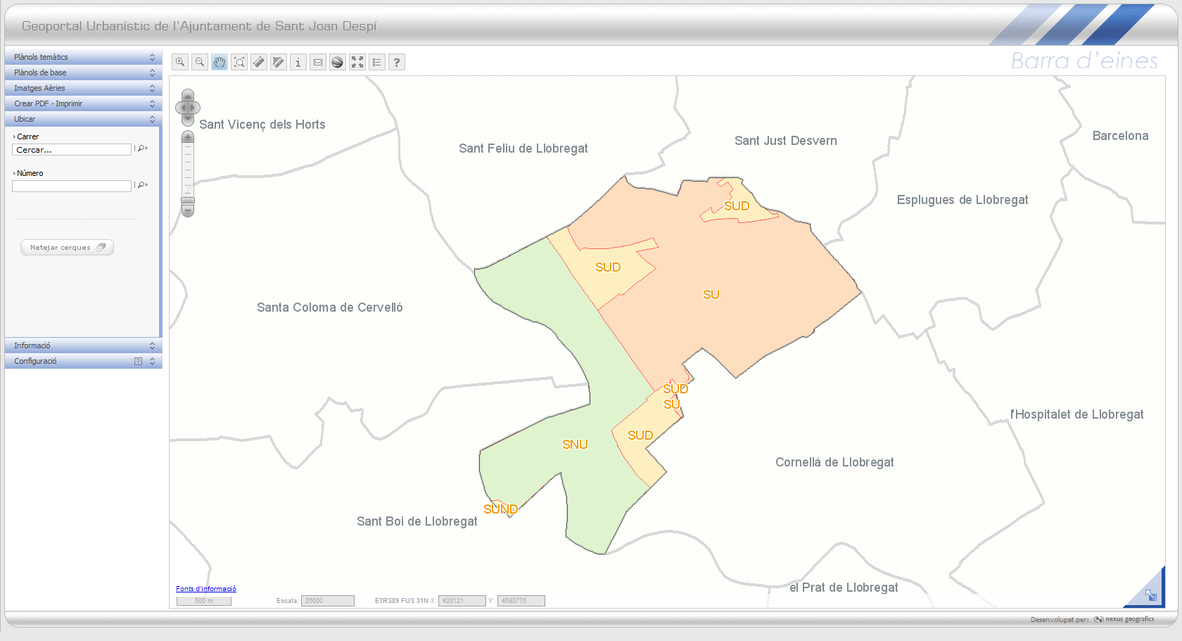Open the Plànols de base section

(83, 72)
